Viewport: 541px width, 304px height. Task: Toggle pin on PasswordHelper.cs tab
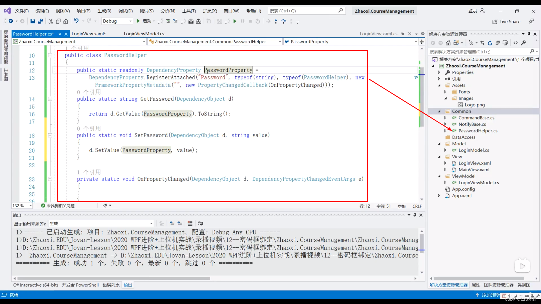click(59, 34)
